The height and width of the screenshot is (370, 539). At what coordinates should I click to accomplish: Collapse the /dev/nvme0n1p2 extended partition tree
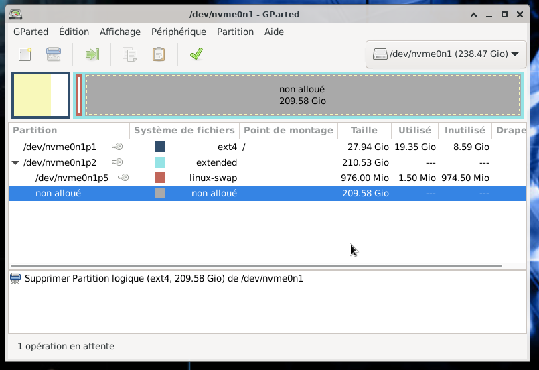pos(15,162)
